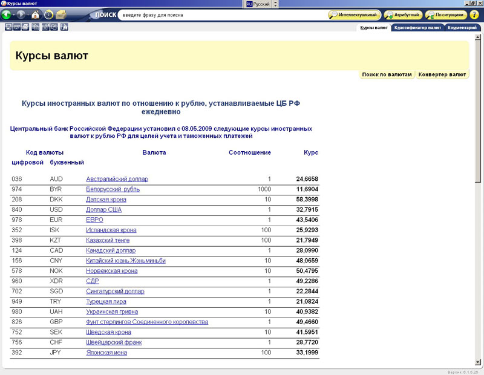
Task: Open the history clock icon
Action: pos(48,15)
